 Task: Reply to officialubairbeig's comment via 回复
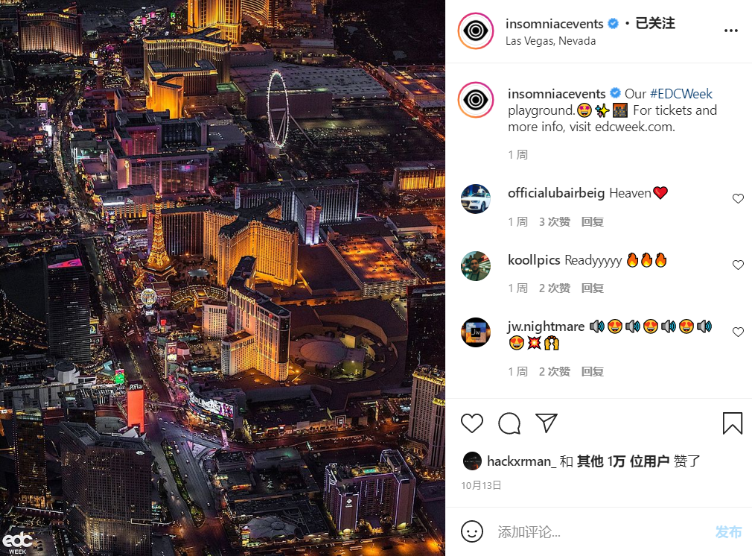[x=593, y=222]
